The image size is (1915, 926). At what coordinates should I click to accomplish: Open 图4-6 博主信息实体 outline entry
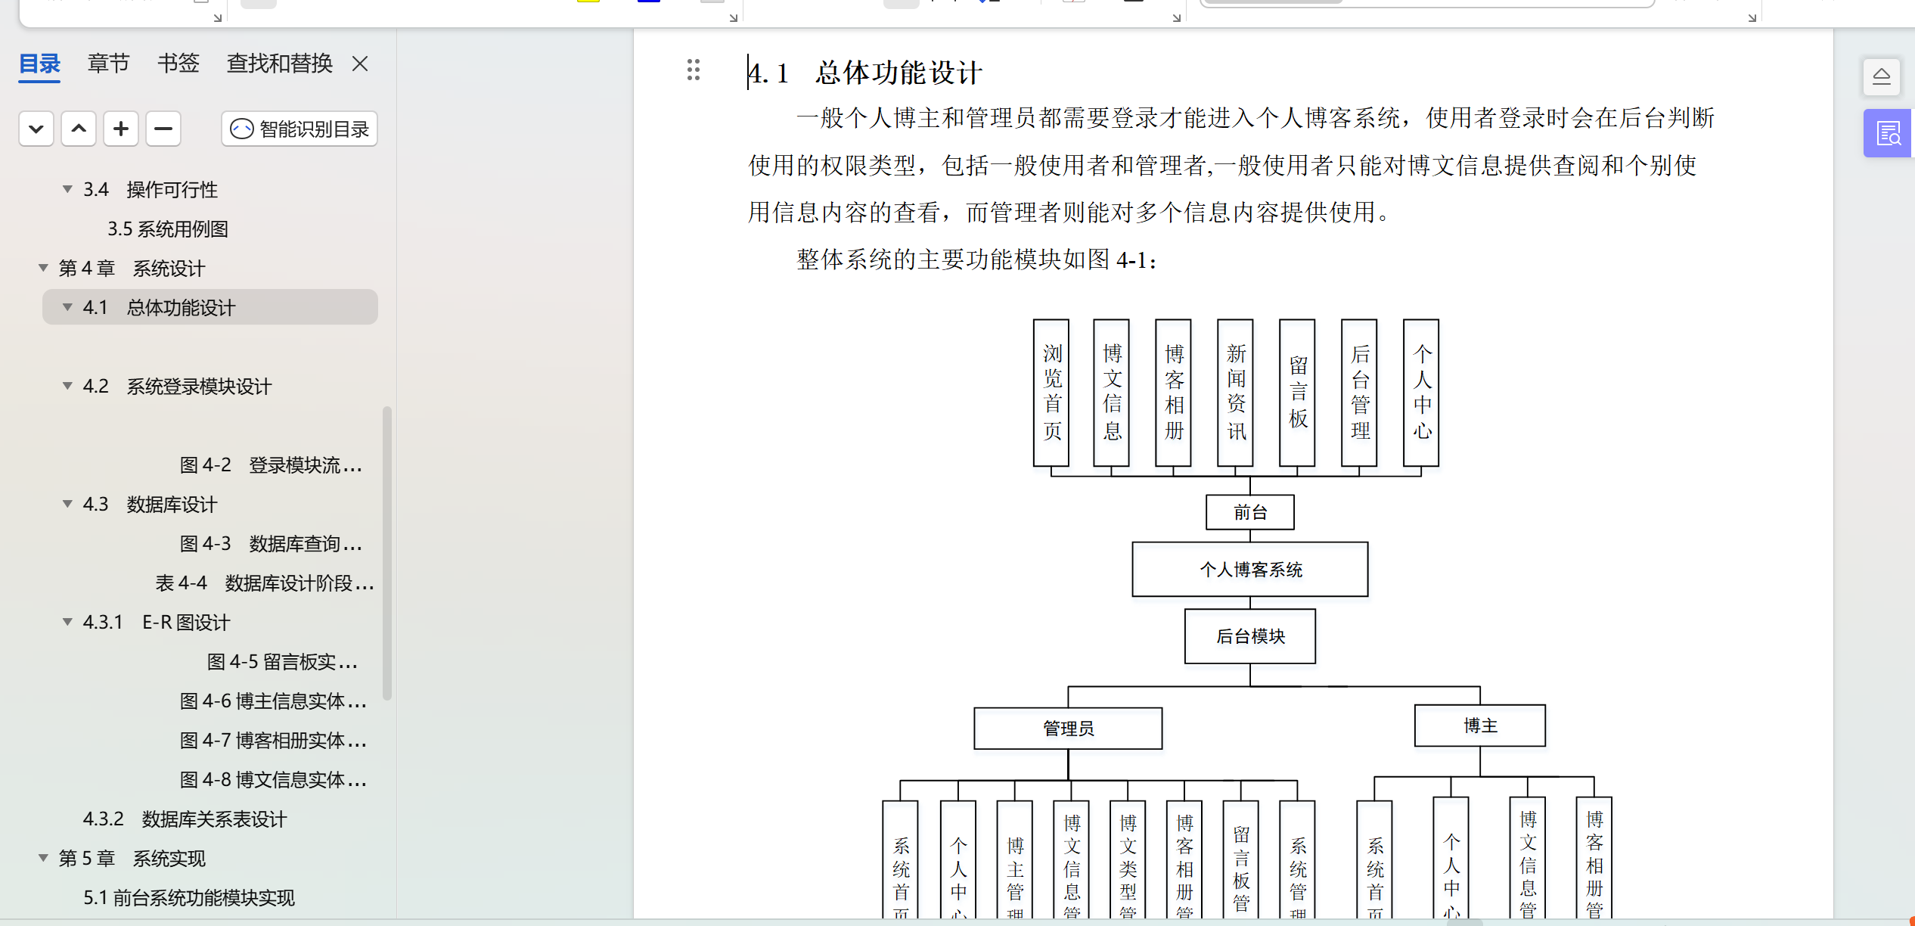coord(273,701)
